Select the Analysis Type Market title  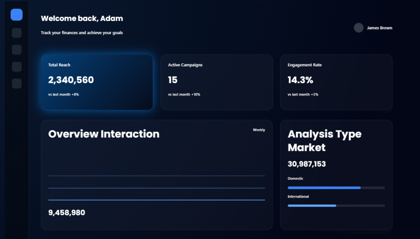click(x=324, y=141)
